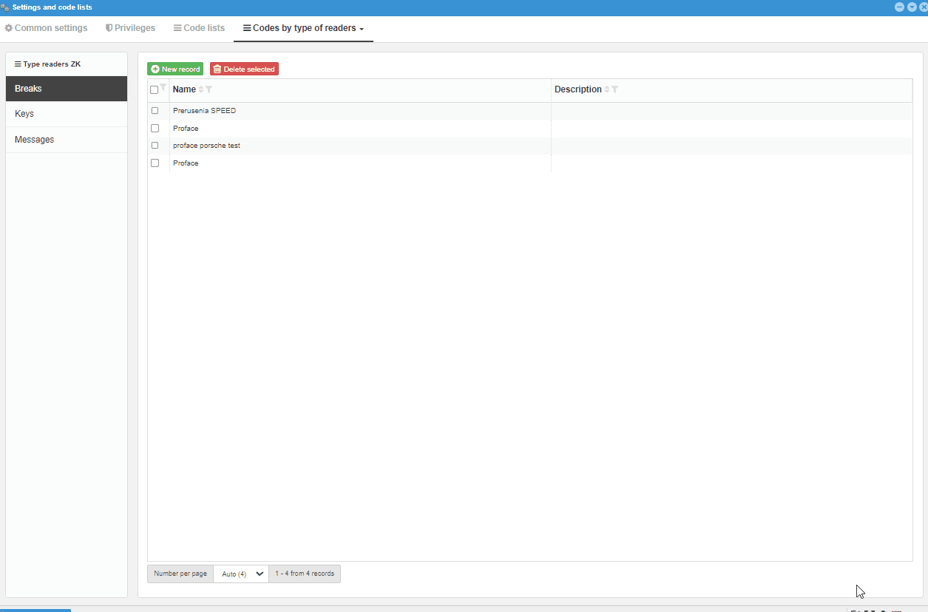Screen dimensions: 928x612
Task: Select Breaks in the Type readers ZK list
Action: (67, 89)
